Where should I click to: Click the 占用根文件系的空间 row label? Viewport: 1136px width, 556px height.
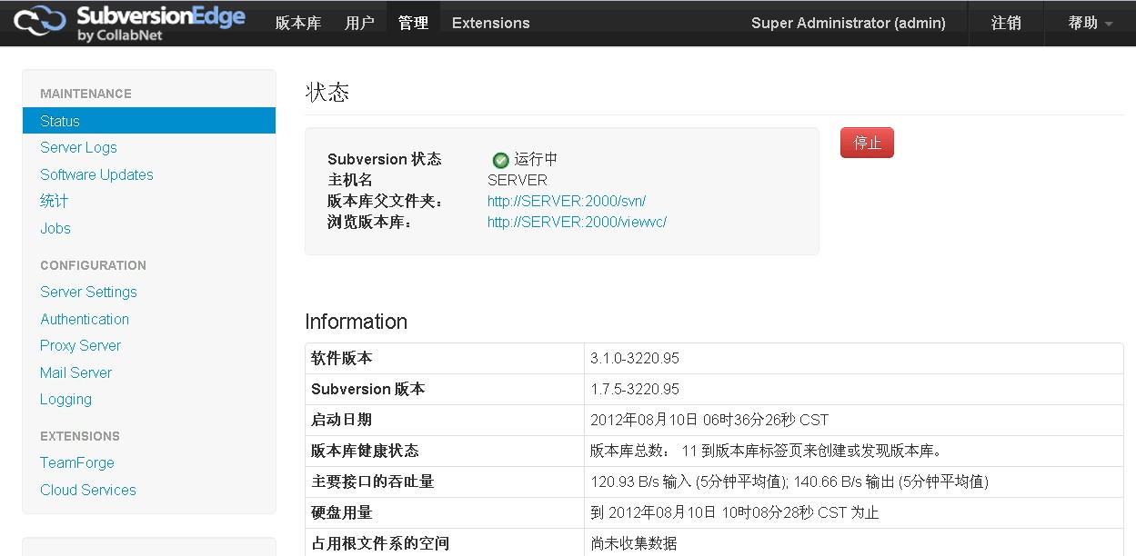(380, 543)
